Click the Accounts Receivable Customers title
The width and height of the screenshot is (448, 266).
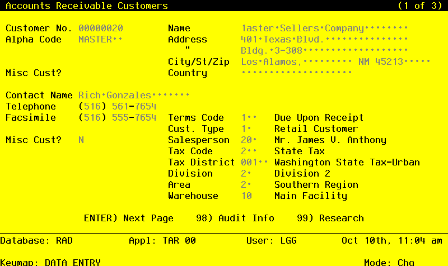pos(87,6)
